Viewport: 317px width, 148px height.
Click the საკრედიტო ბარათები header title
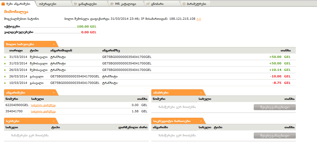172,121
